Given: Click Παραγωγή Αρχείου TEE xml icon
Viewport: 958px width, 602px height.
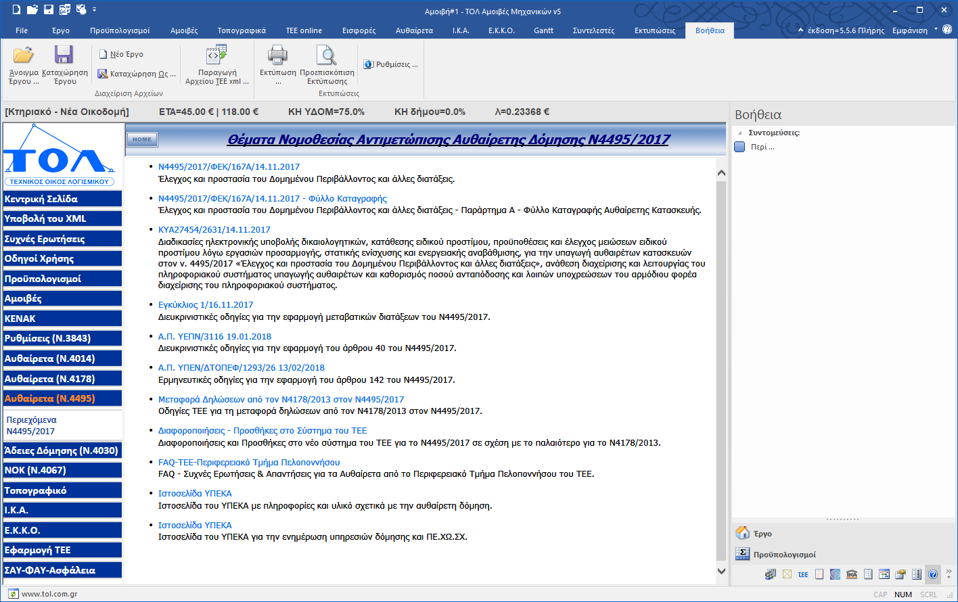Looking at the screenshot, I should pos(216,55).
